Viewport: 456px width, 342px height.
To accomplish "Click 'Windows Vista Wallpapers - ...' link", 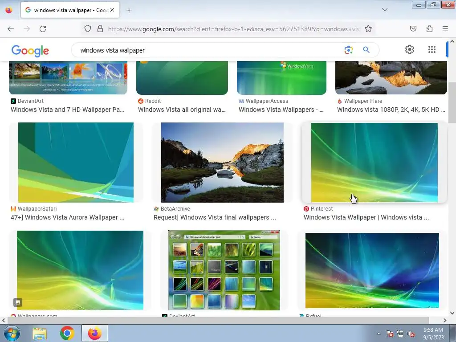I will click(281, 110).
